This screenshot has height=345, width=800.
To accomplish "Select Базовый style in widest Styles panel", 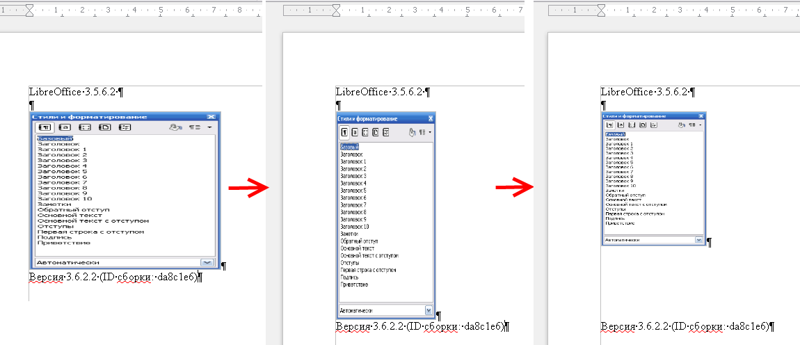I will coord(55,138).
